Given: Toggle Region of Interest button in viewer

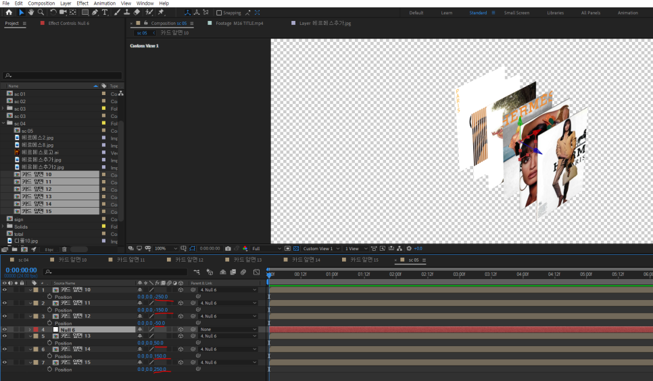Looking at the screenshot, I should coord(287,248).
